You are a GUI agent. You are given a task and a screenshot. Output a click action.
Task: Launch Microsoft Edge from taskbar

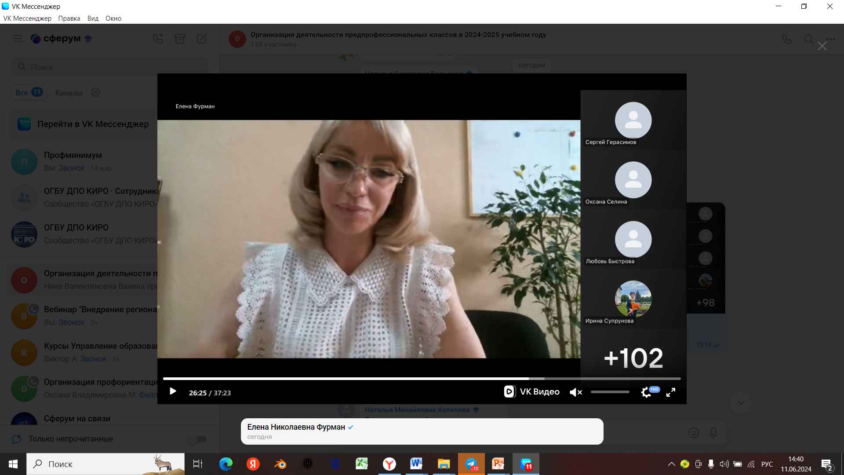226,464
